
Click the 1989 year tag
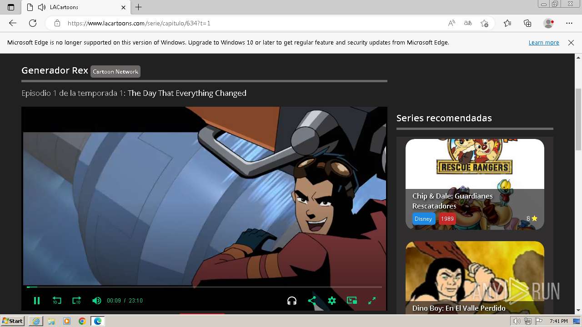447,218
